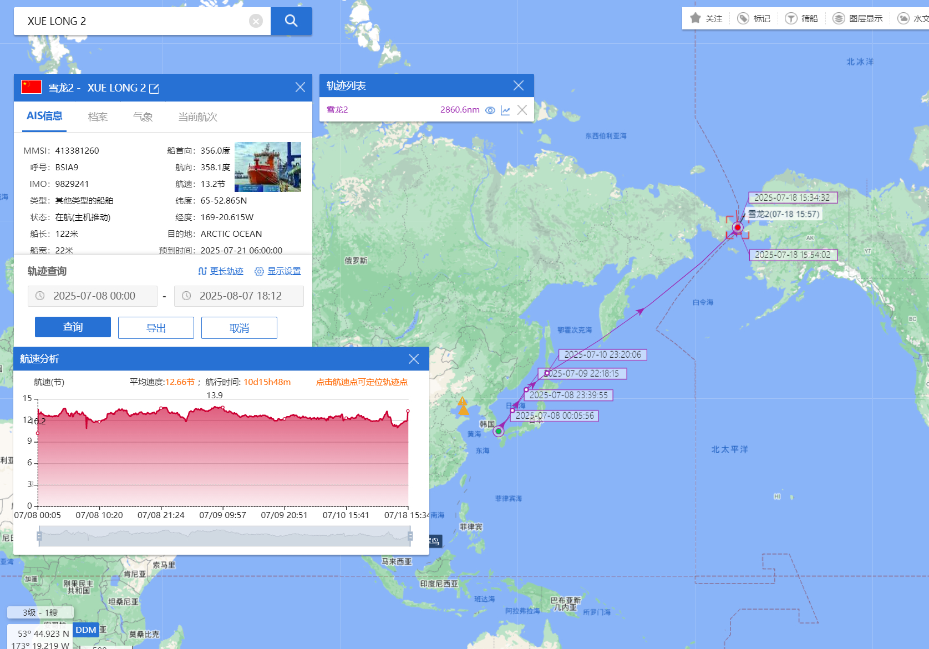Click the left handle of the chart range slider
The image size is (929, 649).
(x=39, y=536)
